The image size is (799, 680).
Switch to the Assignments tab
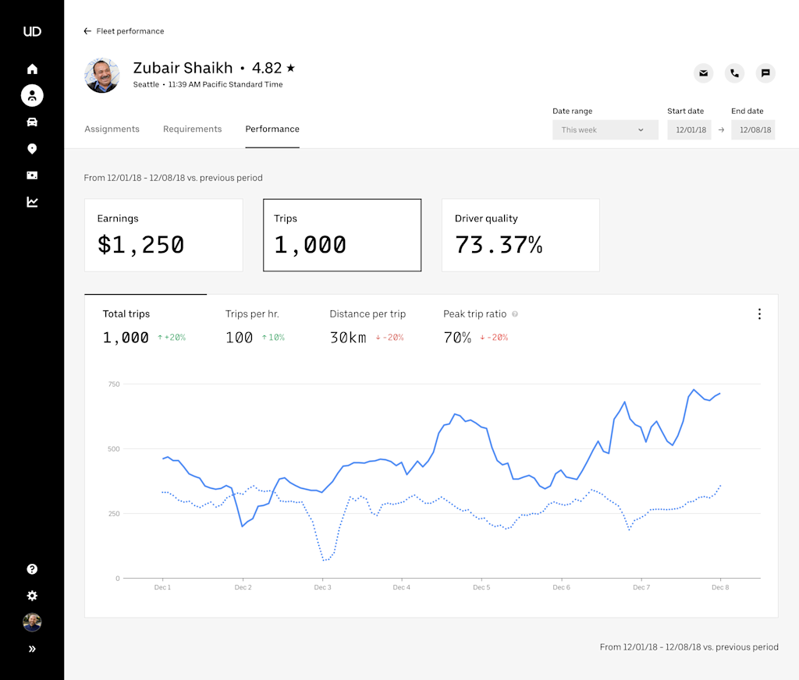(x=112, y=129)
